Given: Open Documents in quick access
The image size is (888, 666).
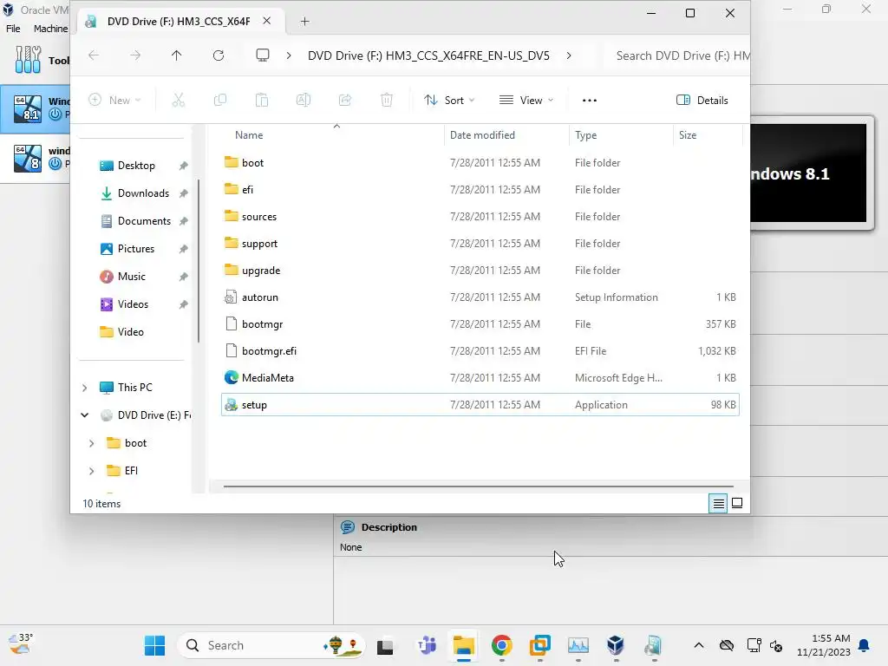Looking at the screenshot, I should (x=144, y=221).
